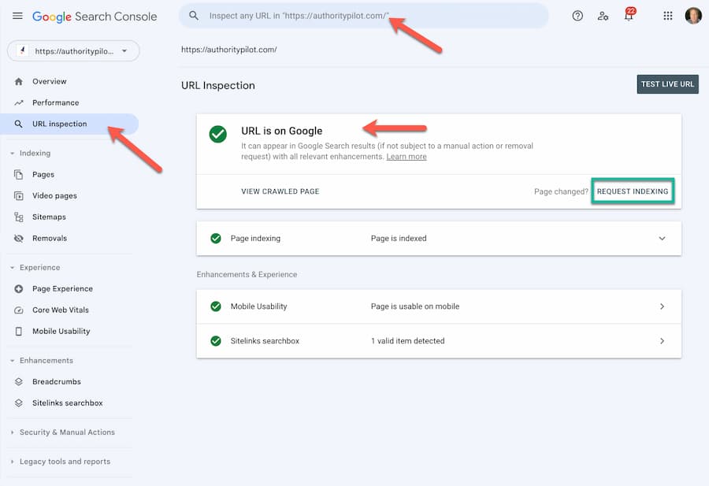
Task: Expand Security & Manual Actions section
Action: click(x=13, y=432)
